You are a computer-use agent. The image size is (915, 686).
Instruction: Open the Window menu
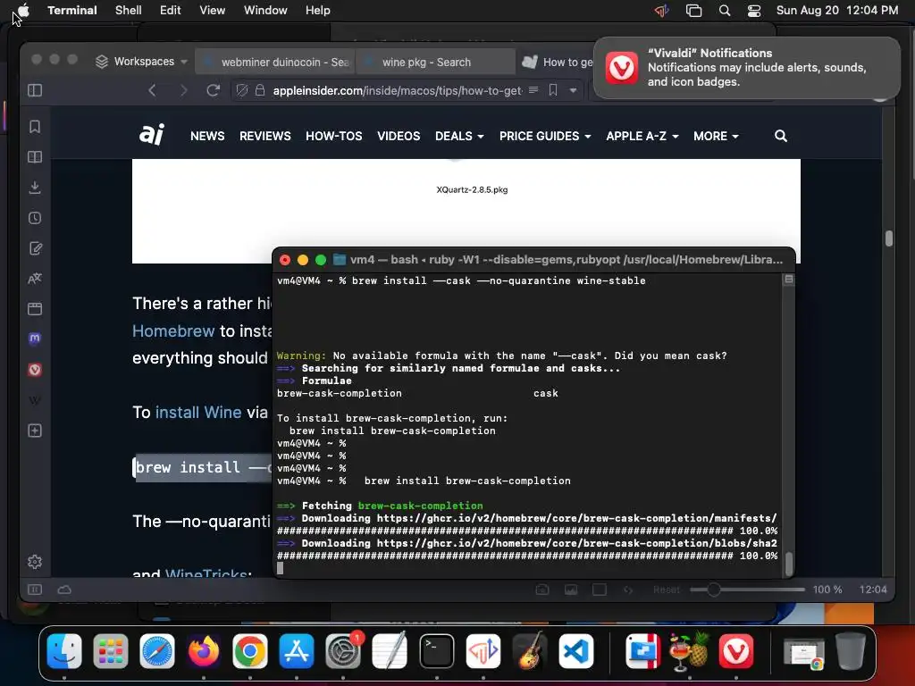click(265, 10)
